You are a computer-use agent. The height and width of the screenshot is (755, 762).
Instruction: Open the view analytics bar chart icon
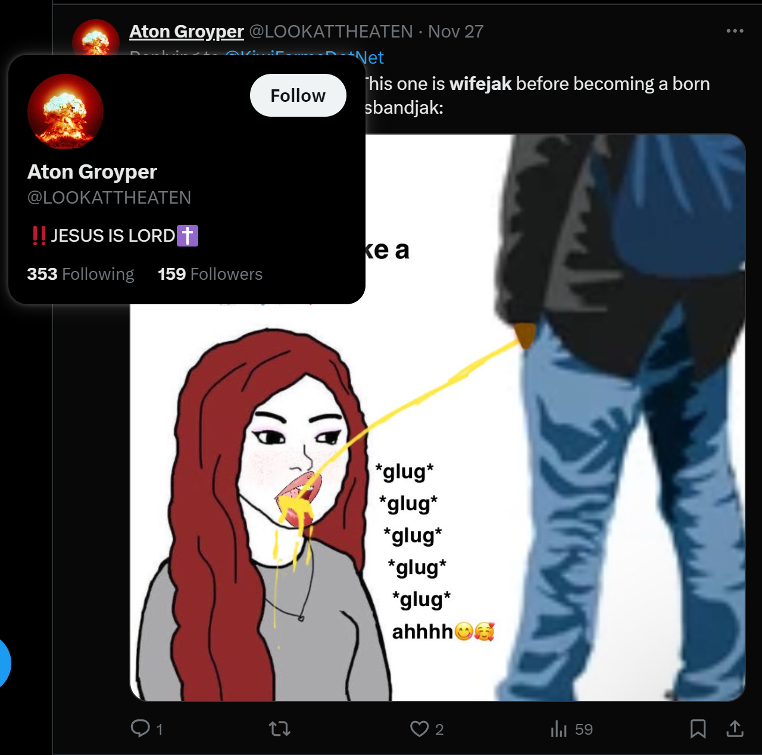[558, 729]
